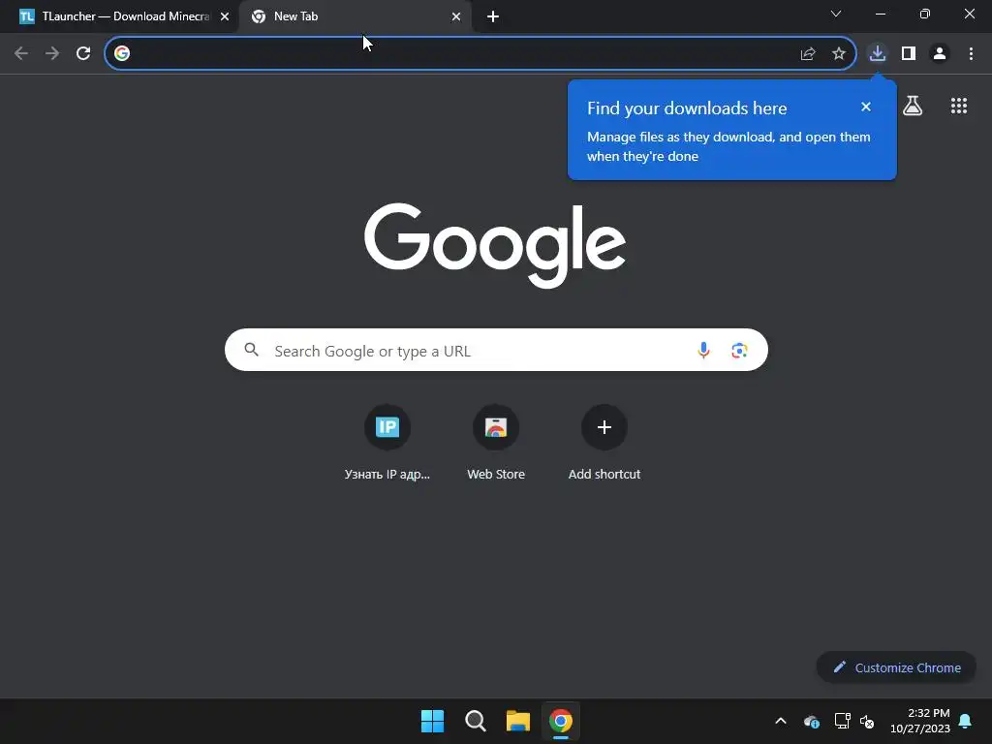Click the share this page icon
Image resolution: width=992 pixels, height=744 pixels.
pyautogui.click(x=808, y=54)
